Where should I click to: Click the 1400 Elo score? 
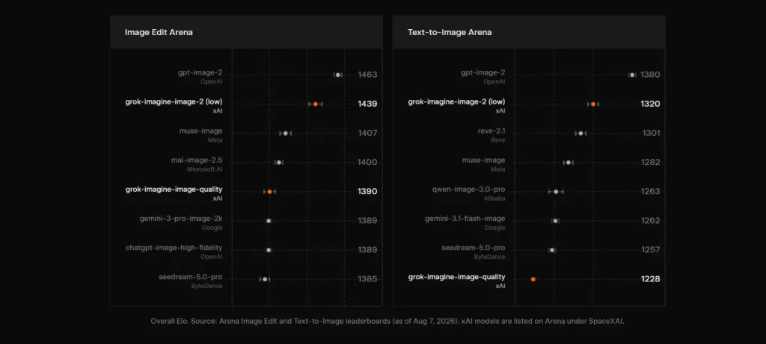point(367,162)
